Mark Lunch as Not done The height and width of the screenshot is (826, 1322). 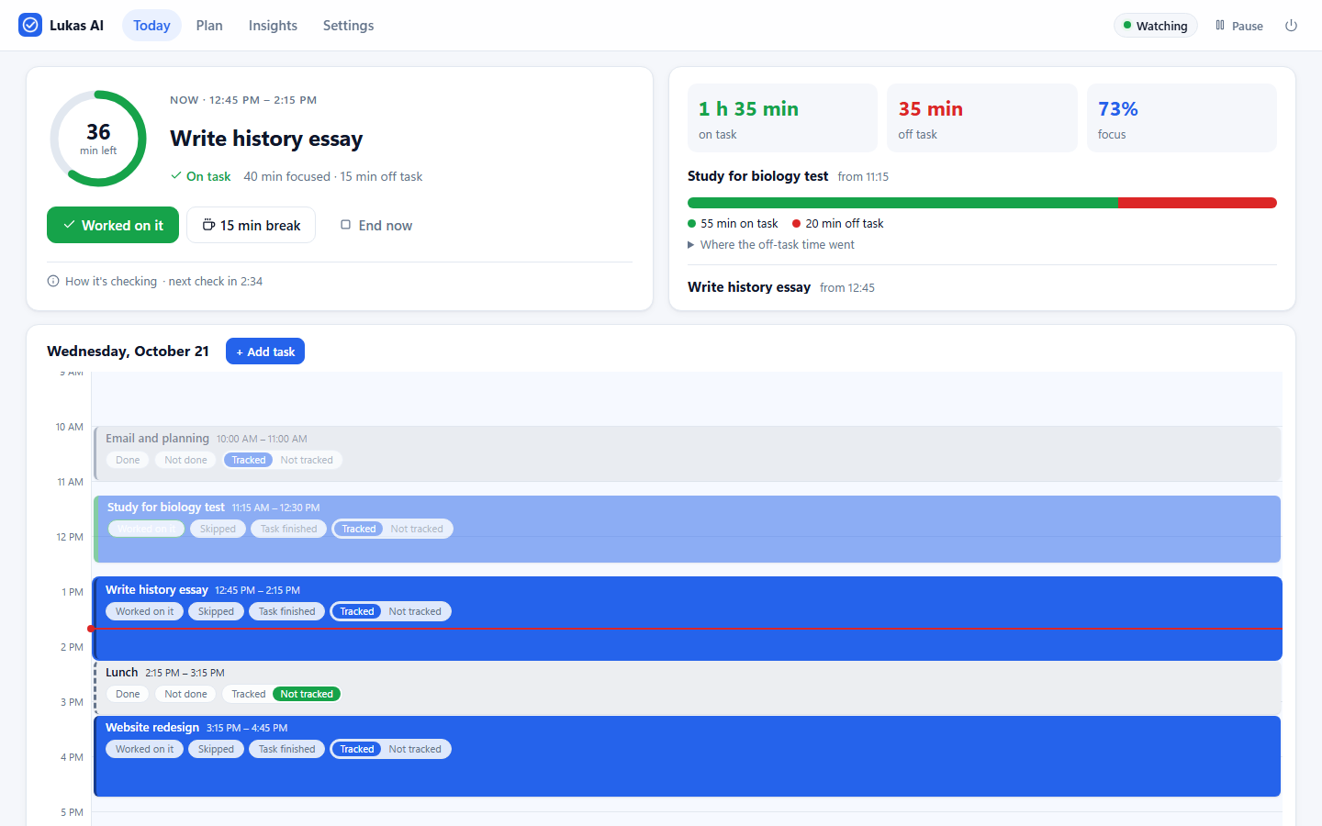pos(185,694)
